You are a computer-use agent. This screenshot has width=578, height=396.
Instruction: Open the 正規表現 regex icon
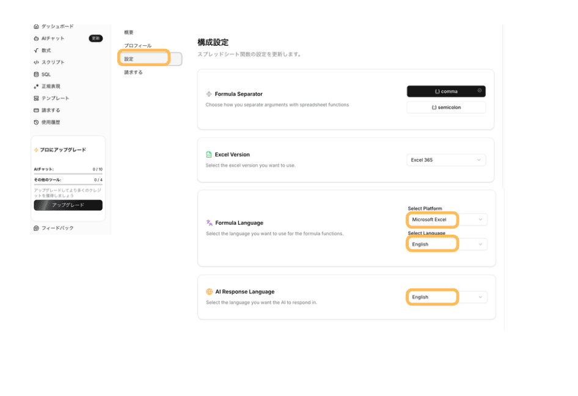point(36,86)
